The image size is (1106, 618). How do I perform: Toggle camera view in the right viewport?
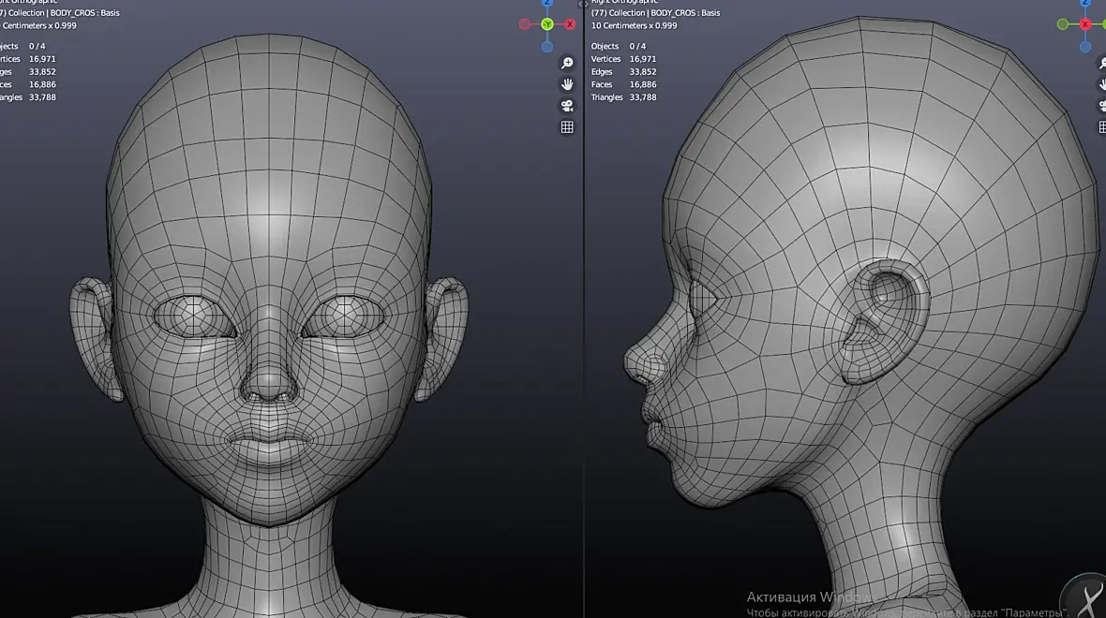(x=1102, y=106)
